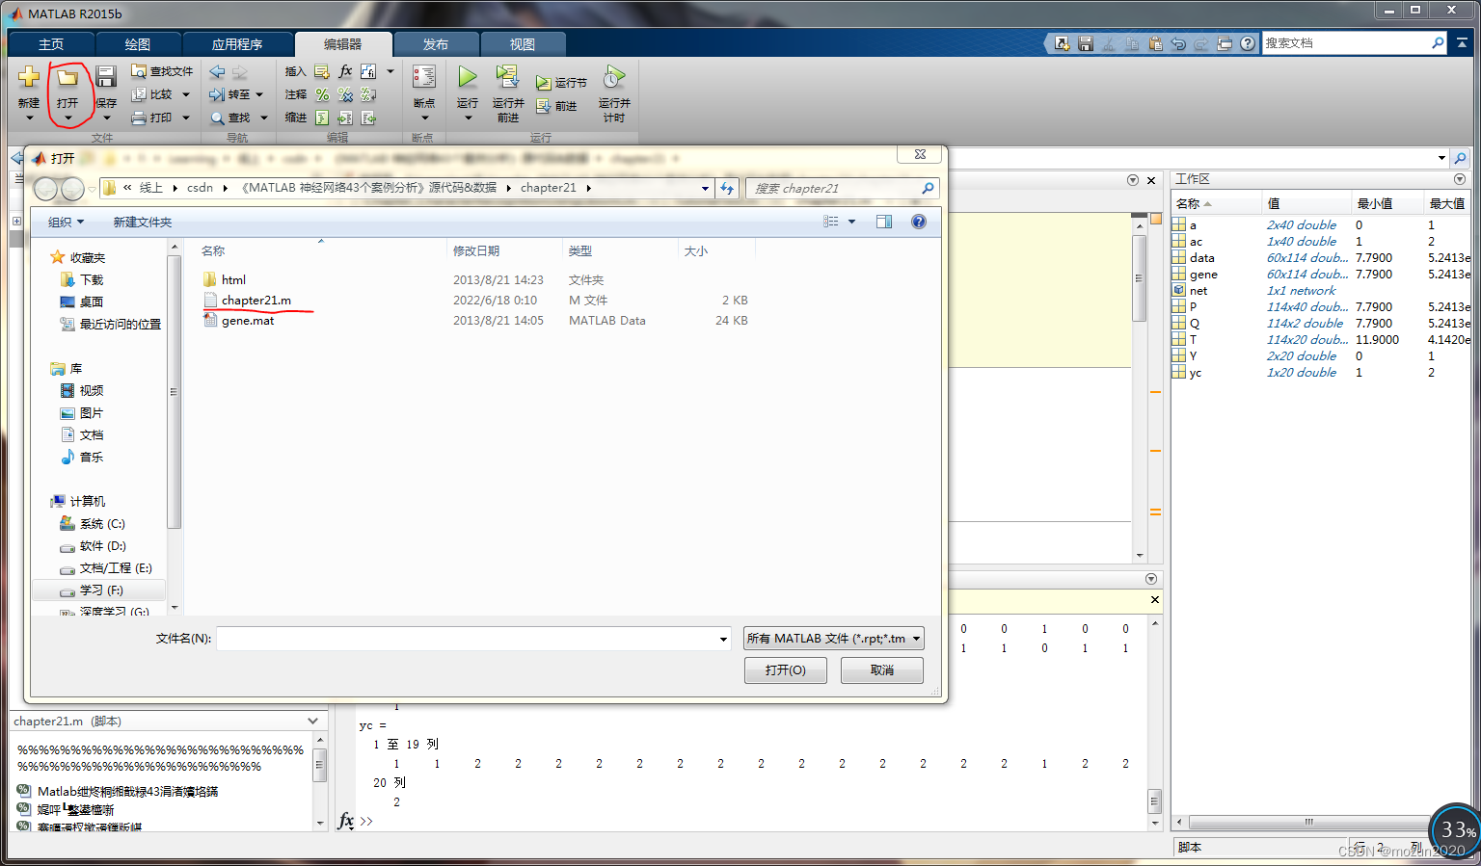The height and width of the screenshot is (866, 1481).
Task: Click Advance (前进) in the run group
Action: (x=556, y=106)
